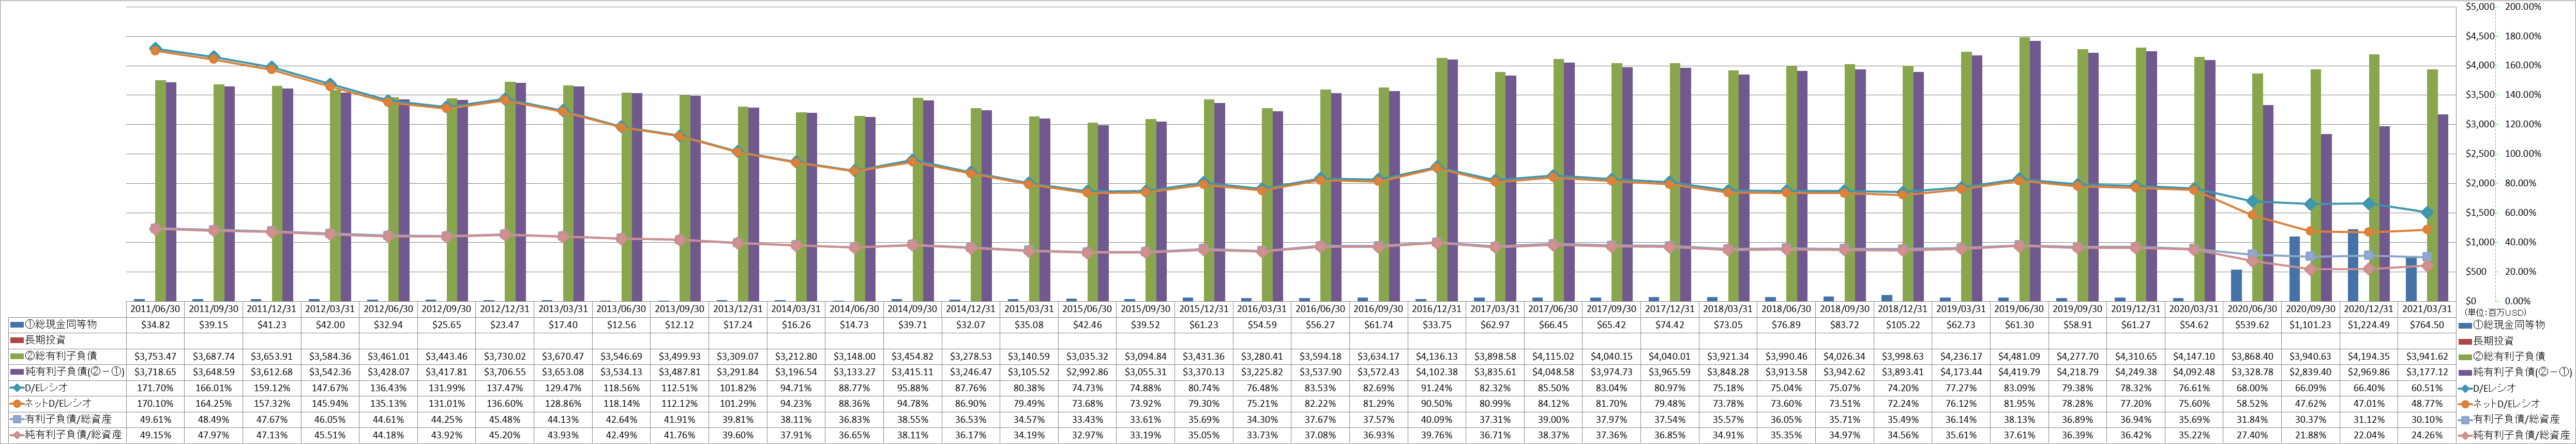Click 長期投資 row label in data table

pyautogui.click(x=44, y=341)
